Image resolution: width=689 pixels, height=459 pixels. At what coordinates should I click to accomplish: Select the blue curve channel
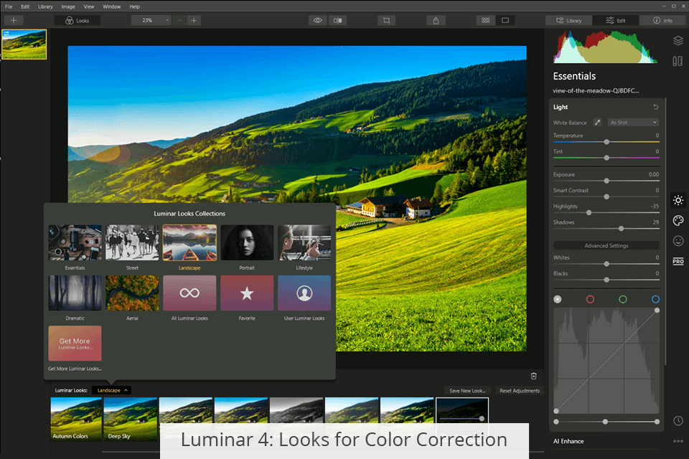[x=655, y=299]
